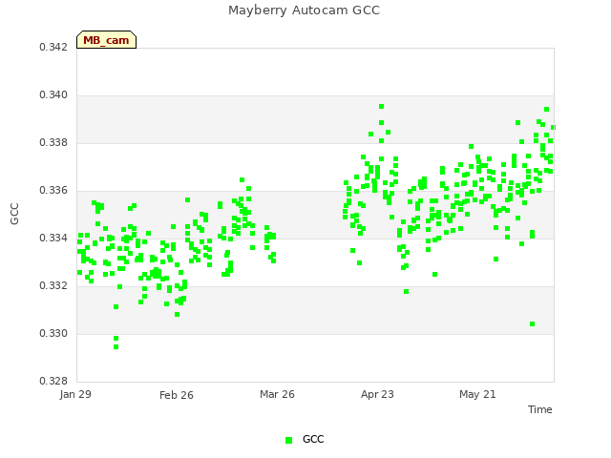611x458 pixels.
Task: Click the 0.330 y-axis value
Action: pyautogui.click(x=53, y=333)
